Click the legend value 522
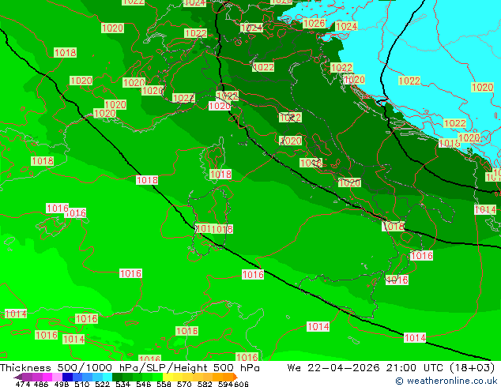 [x=102, y=384]
